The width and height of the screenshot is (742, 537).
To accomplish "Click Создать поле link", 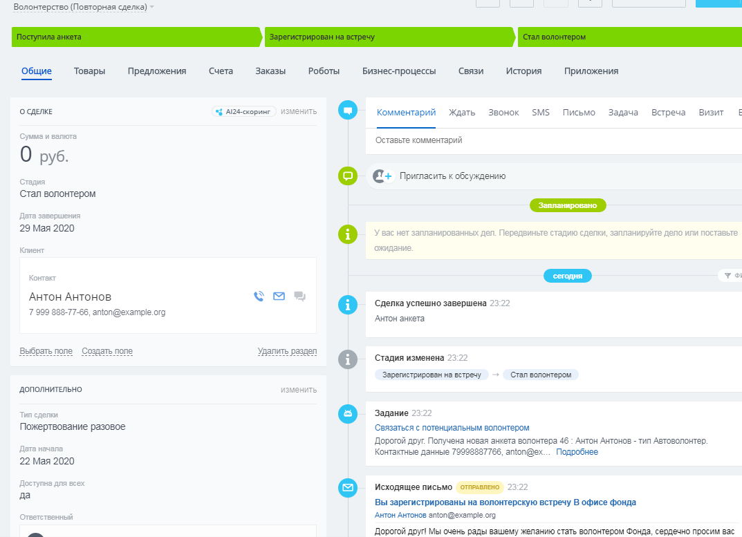I will (x=107, y=351).
